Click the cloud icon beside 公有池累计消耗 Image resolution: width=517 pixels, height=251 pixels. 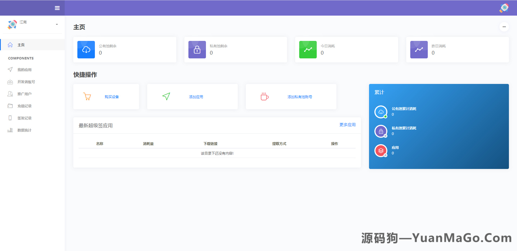381,112
